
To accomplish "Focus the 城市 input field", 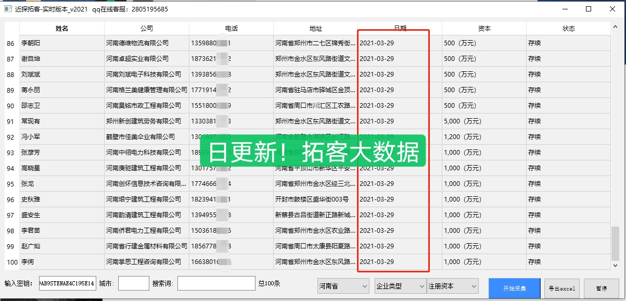I will click(134, 283).
